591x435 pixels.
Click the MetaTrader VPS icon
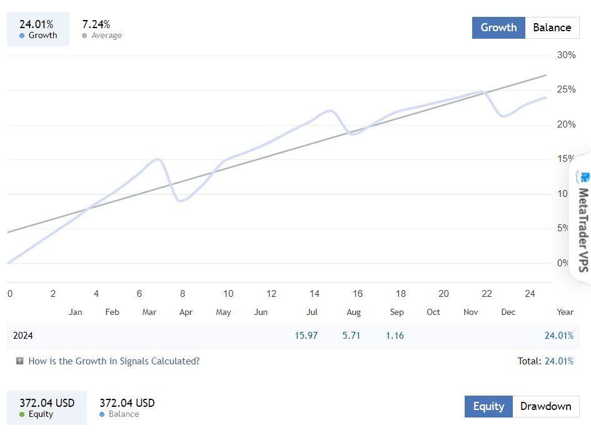(x=584, y=177)
